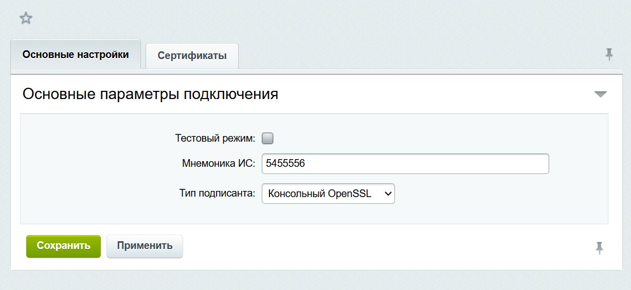Image resolution: width=631 pixels, height=290 pixels.
Task: Click the Основные параметры подключения heading
Action: coord(151,94)
